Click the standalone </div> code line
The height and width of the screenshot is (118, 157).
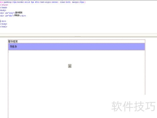click(x=3, y=21)
